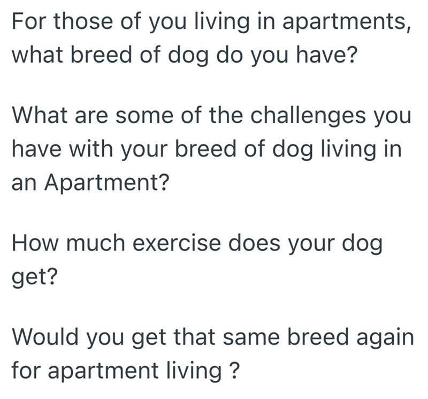Click the word "Would" in final paragraph
This screenshot has height=399, width=428.
tap(45, 336)
